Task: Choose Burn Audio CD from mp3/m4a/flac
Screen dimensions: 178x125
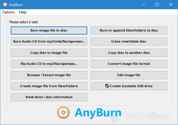Action: pos(49,41)
